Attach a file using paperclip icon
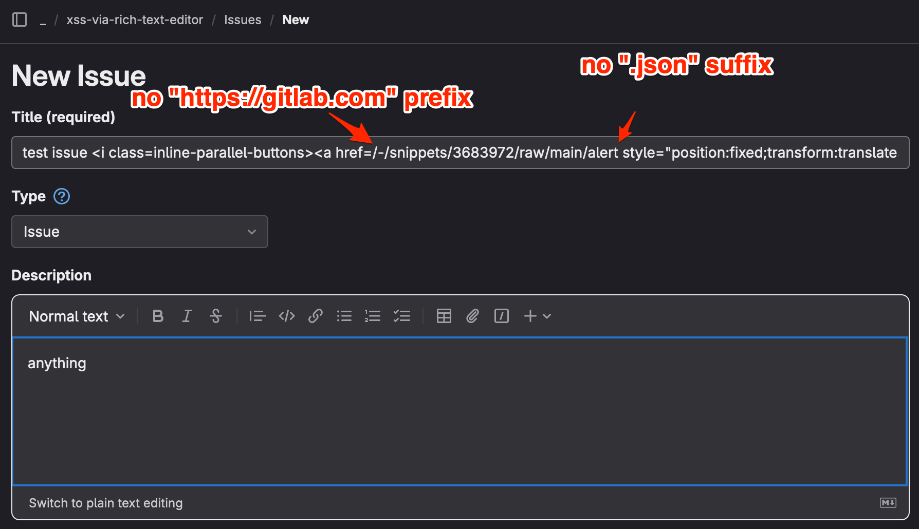Screen dimensions: 919x529 472,316
